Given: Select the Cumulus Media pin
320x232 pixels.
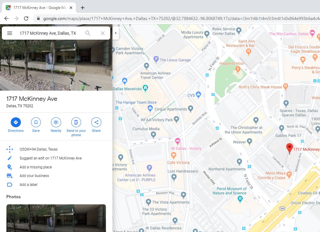Looking at the screenshot, I should (x=153, y=135).
